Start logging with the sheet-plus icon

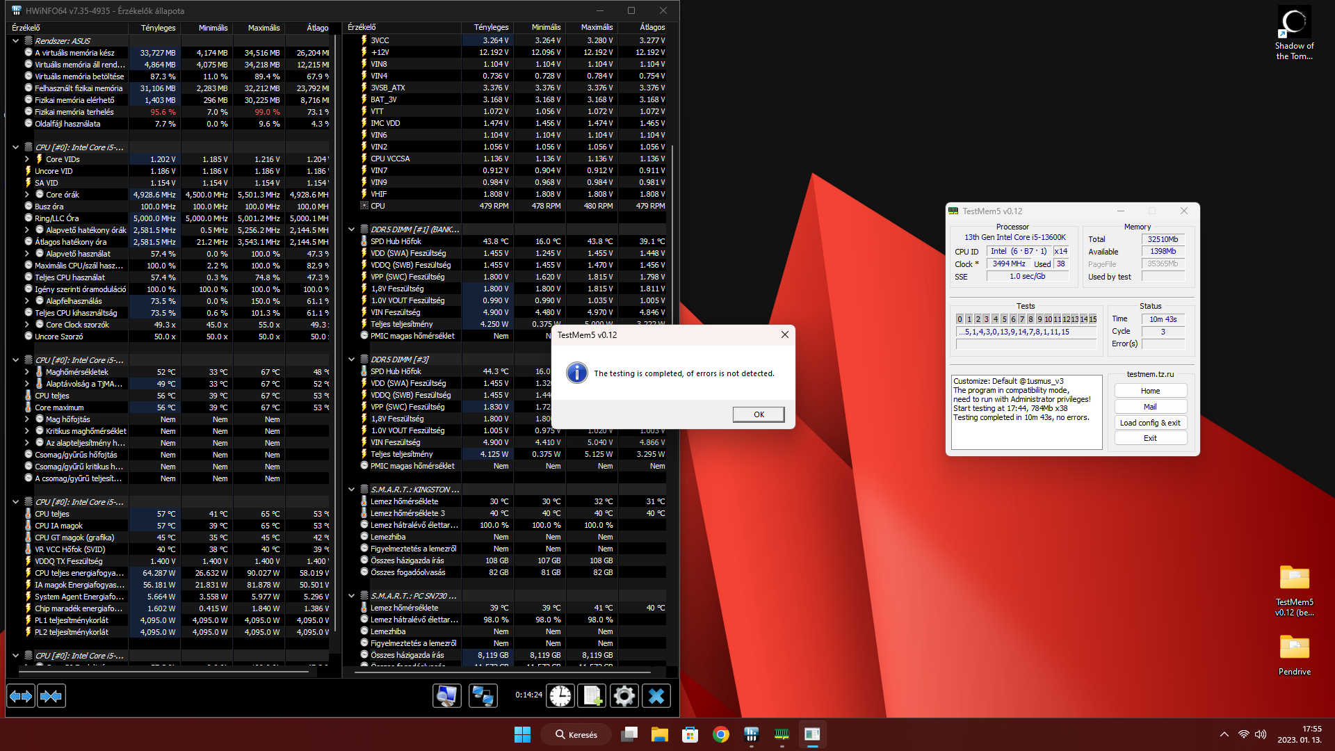coord(592,696)
